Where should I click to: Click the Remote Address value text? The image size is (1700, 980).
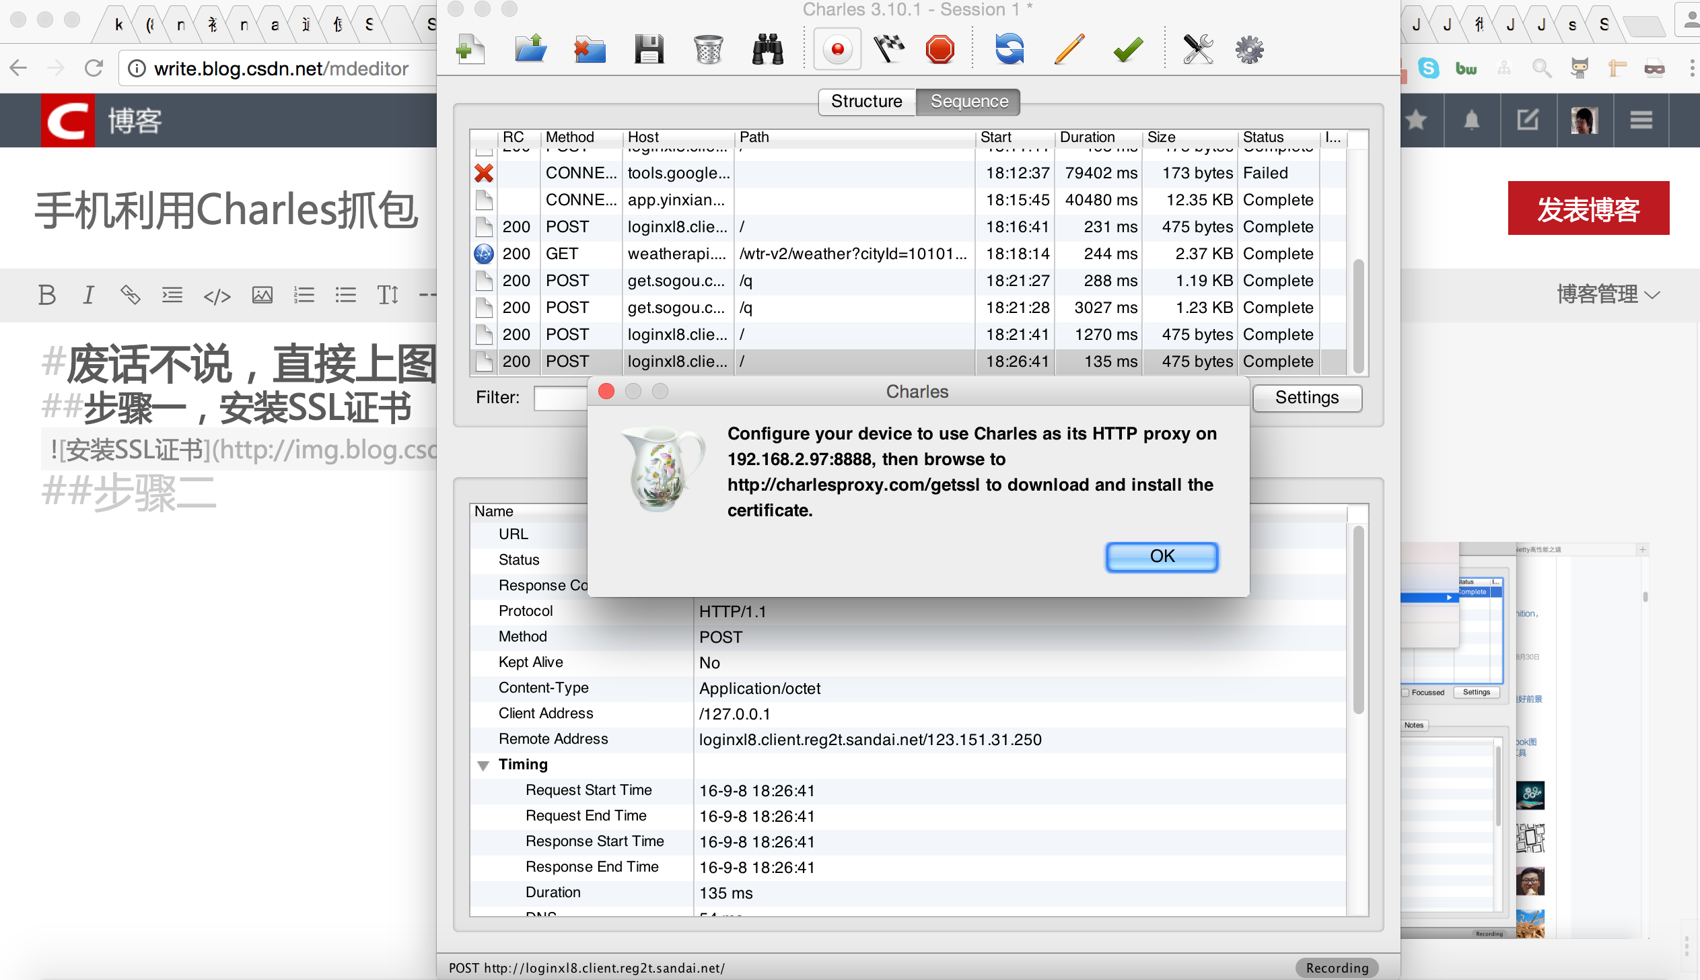pyautogui.click(x=870, y=740)
